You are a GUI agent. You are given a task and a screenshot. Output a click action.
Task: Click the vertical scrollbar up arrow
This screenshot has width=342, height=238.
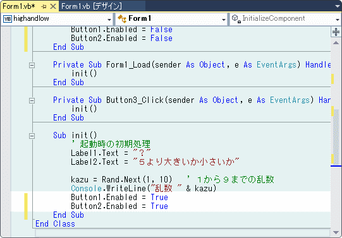[336, 43]
